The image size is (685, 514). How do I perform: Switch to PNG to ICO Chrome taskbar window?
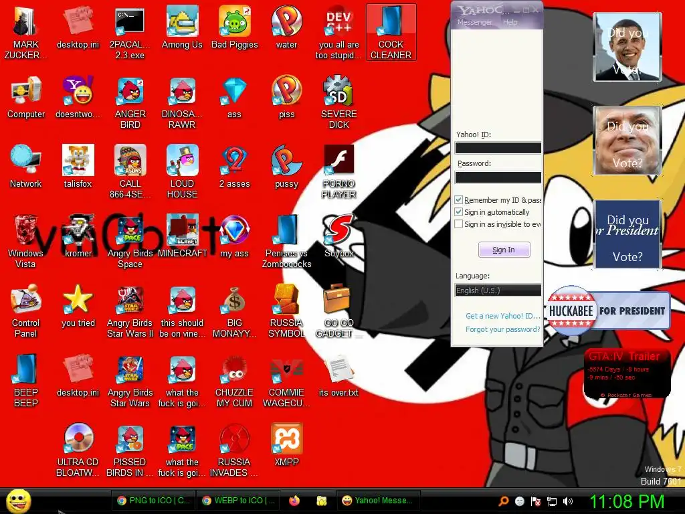[x=154, y=501]
